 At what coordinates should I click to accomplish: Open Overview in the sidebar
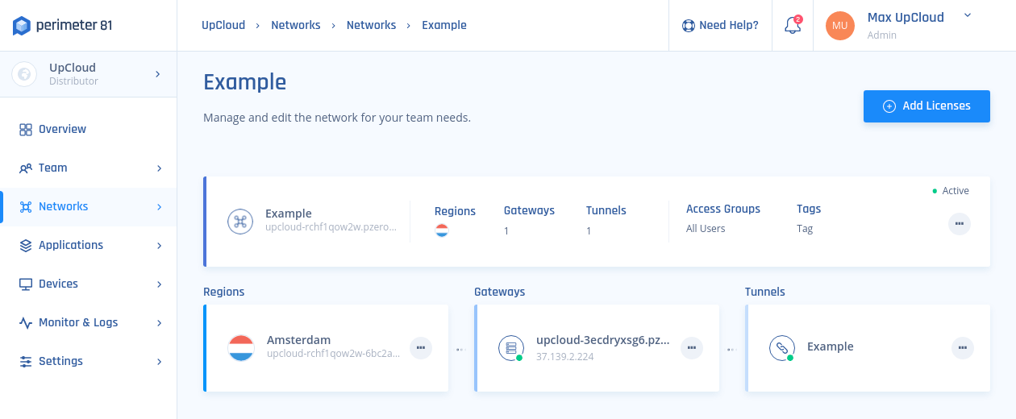point(62,129)
